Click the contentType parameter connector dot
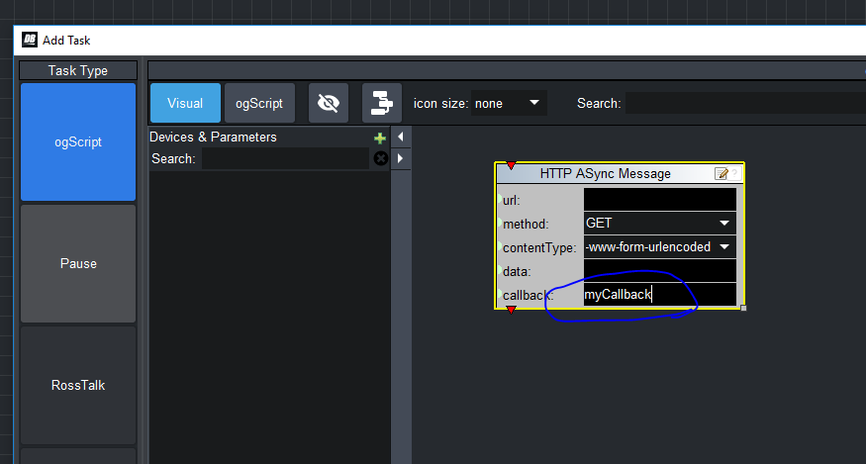The height and width of the screenshot is (464, 866). pyautogui.click(x=499, y=245)
